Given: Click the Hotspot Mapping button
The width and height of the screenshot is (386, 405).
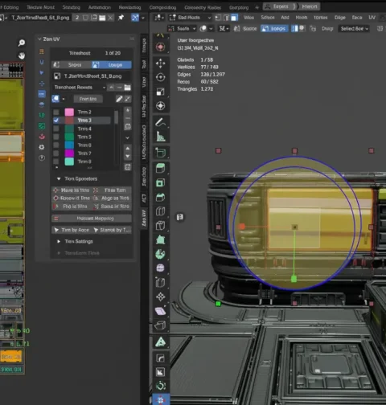Looking at the screenshot, I should [x=92, y=219].
